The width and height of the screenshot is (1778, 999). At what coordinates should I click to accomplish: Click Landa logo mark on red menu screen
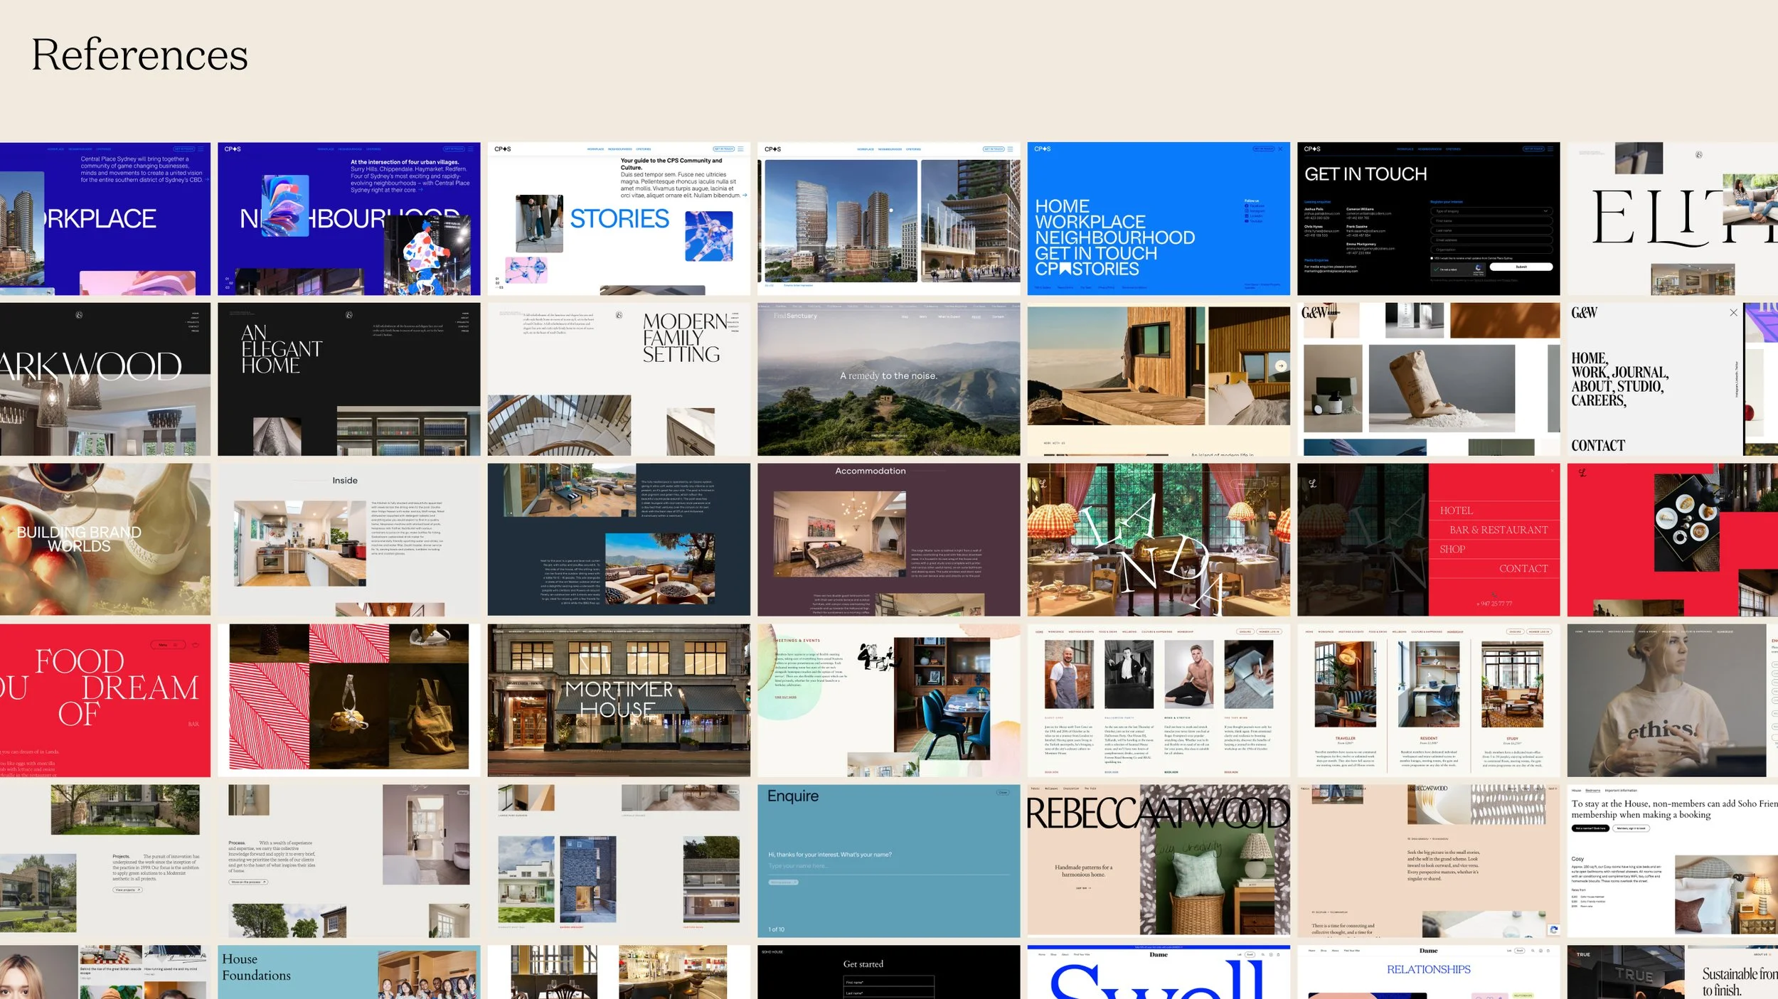click(x=1312, y=484)
